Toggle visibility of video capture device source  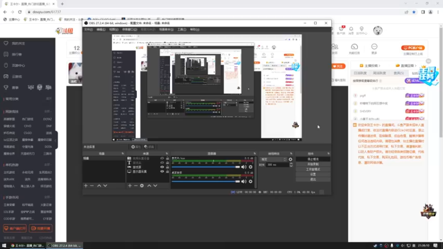click(162, 158)
